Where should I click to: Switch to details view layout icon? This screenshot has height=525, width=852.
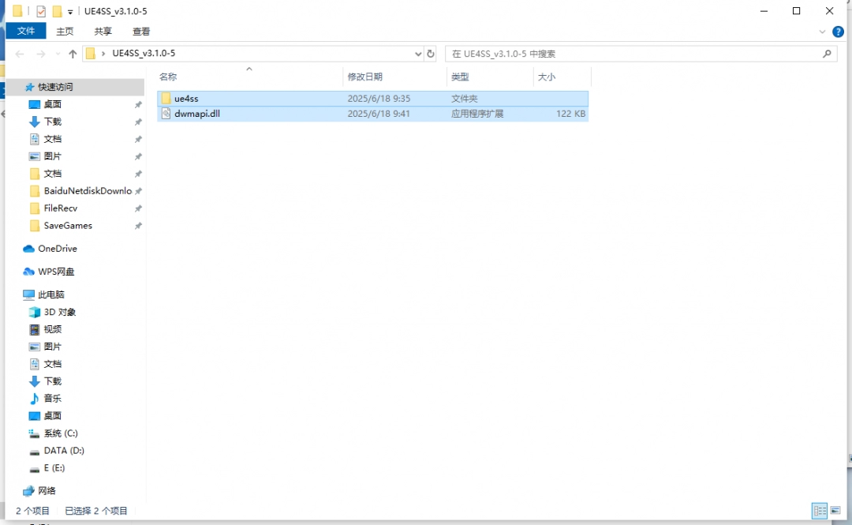click(x=820, y=511)
